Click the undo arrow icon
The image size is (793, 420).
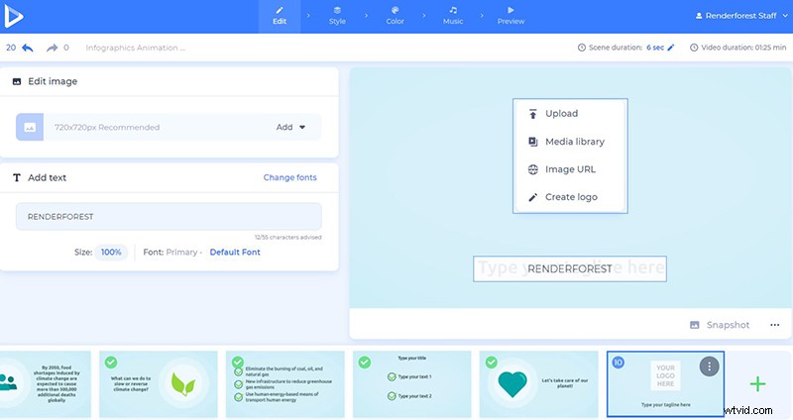coord(28,48)
